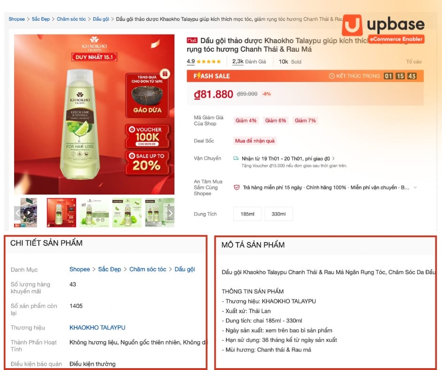Show previous thumbnails with left arrow
The image size is (442, 370).
17,213
